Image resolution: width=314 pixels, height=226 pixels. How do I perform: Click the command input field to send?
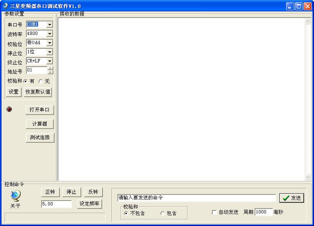pos(196,197)
